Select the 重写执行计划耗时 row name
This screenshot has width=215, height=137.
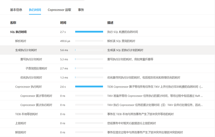[31, 59]
